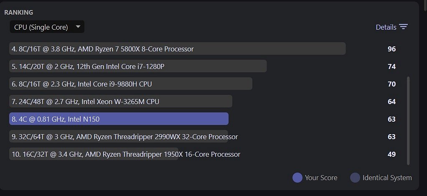Select the AMD Ryzen 7 5800X ranking bar
Screen dimensions: 427x196
tap(177, 49)
